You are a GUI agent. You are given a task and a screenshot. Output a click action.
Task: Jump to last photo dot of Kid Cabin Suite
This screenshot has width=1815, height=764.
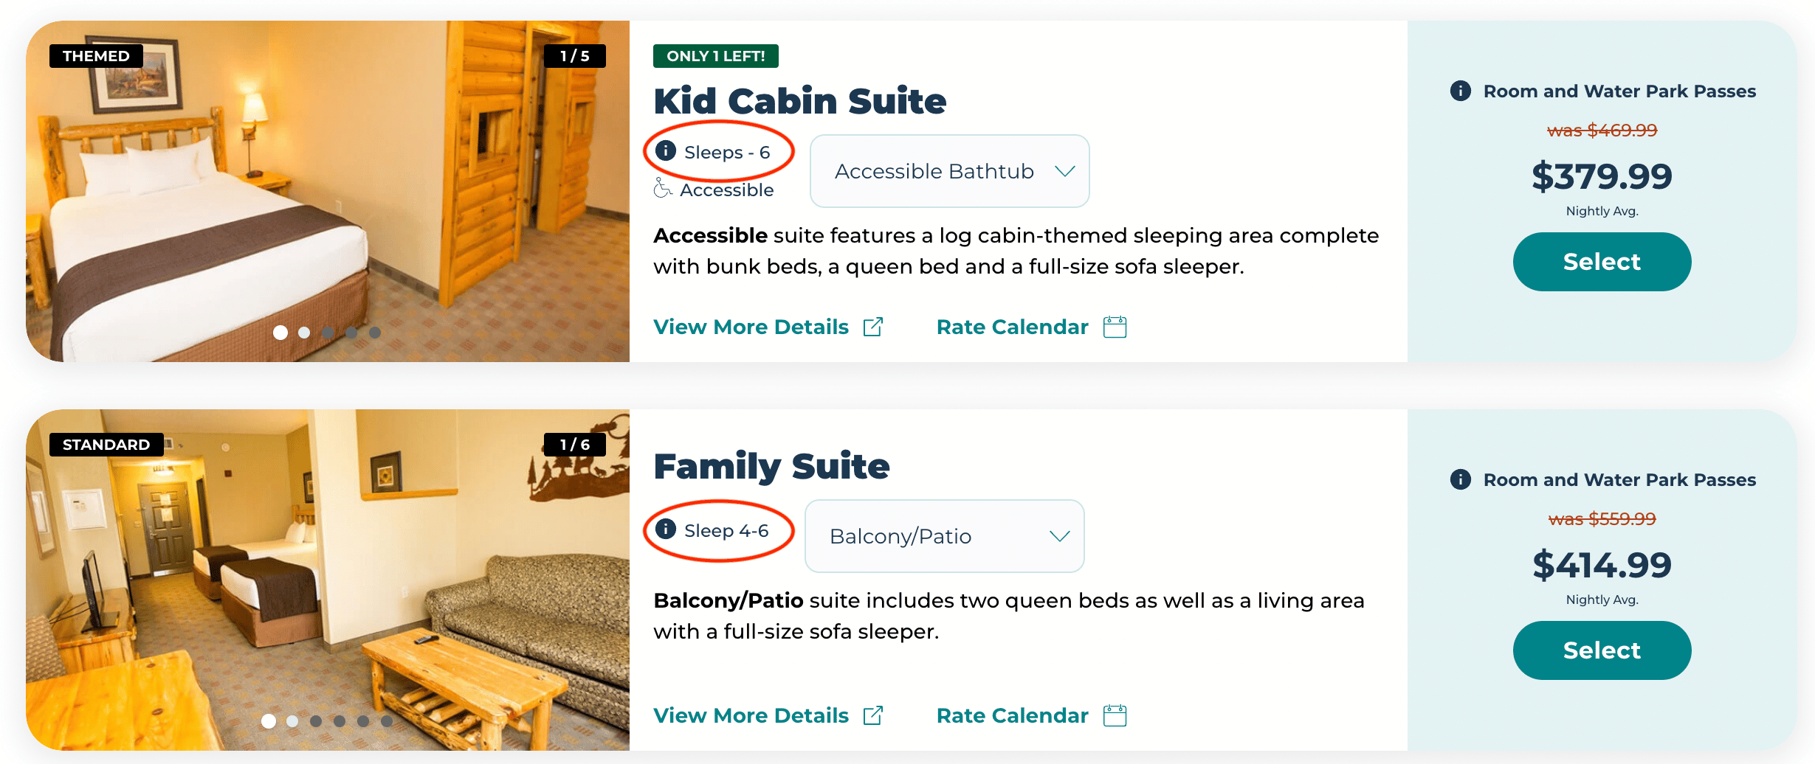[x=375, y=333]
